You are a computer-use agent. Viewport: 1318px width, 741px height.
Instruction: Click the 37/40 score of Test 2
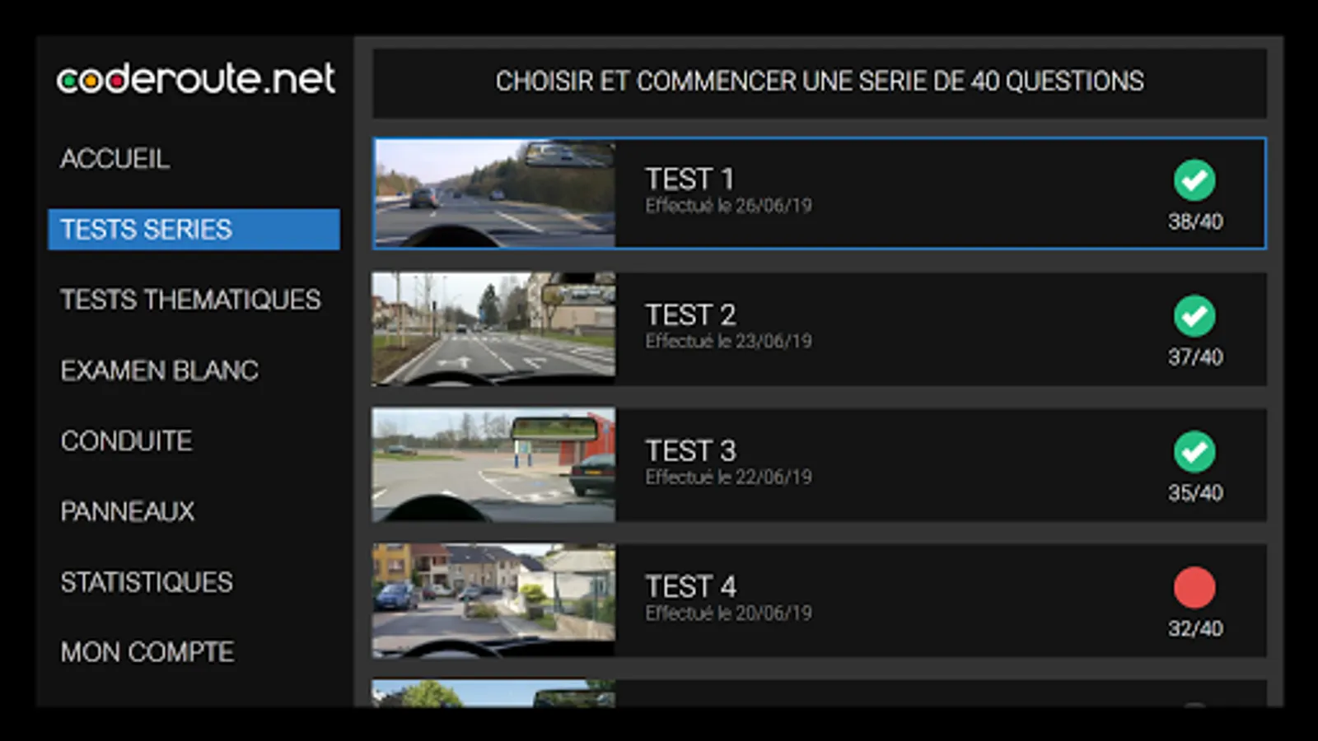[1195, 357]
